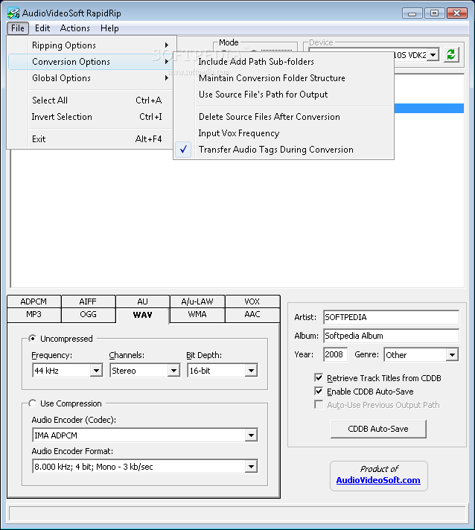475x530 pixels.
Task: Select Input Vox Frequency option
Action: point(284,133)
